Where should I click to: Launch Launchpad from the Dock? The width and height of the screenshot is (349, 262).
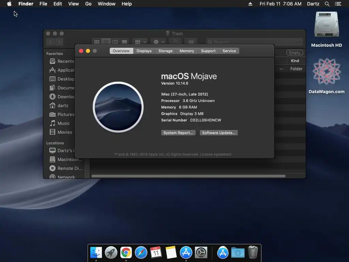pos(111,252)
